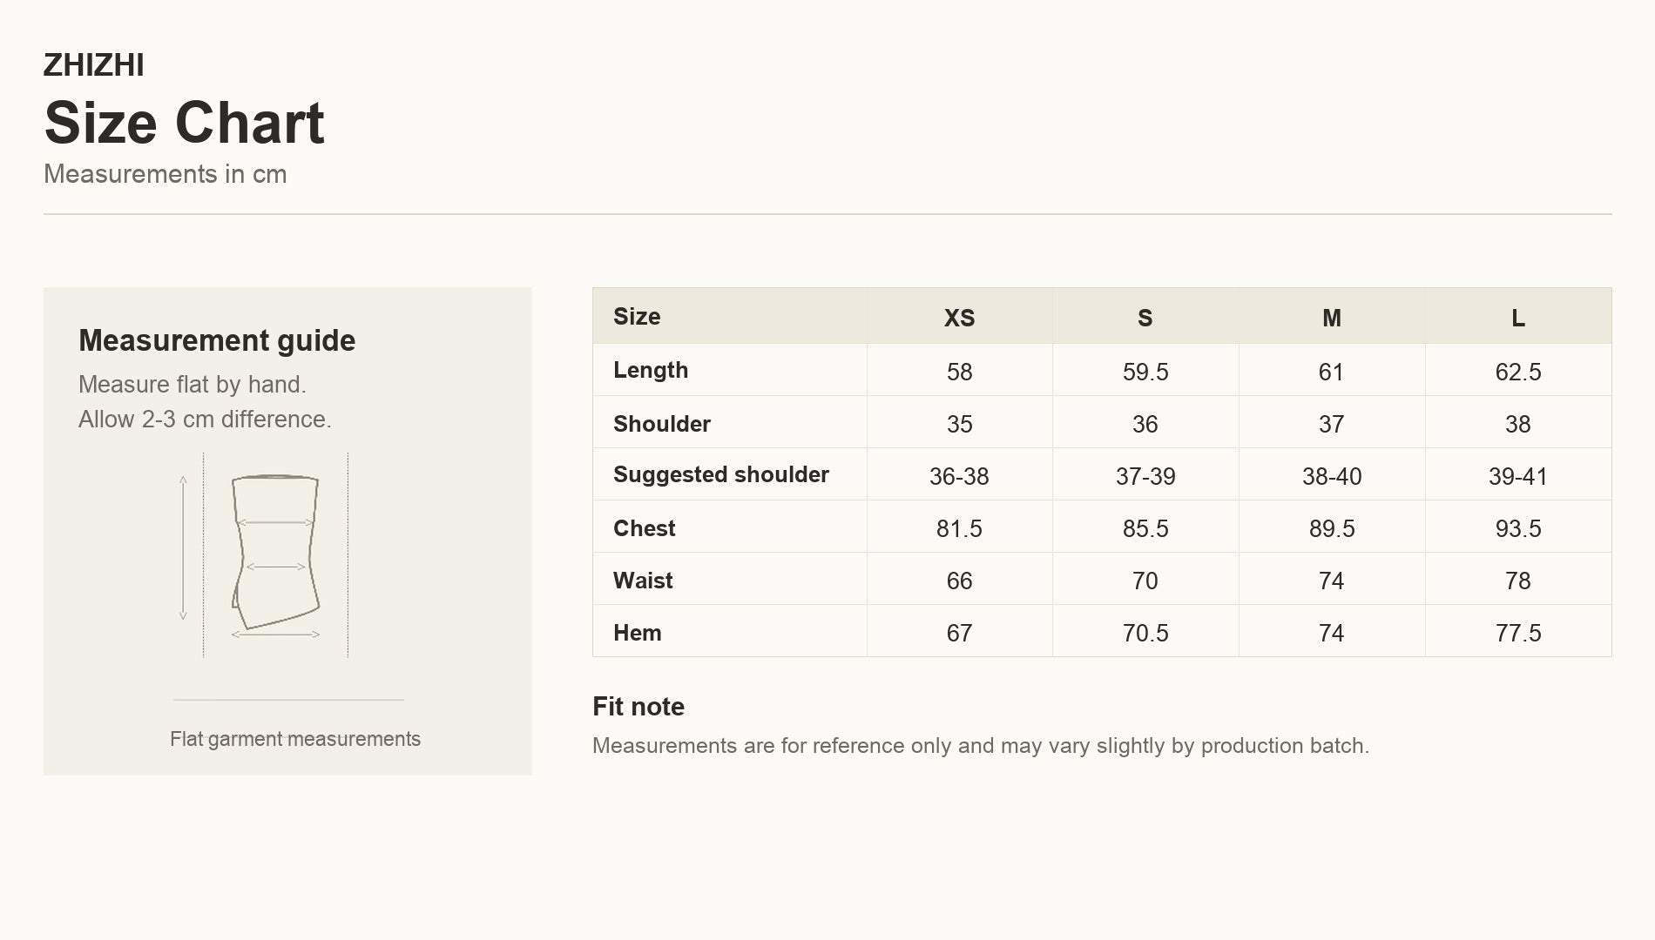Click the Flat garment measurements caption
The image size is (1655, 940).
pos(295,739)
